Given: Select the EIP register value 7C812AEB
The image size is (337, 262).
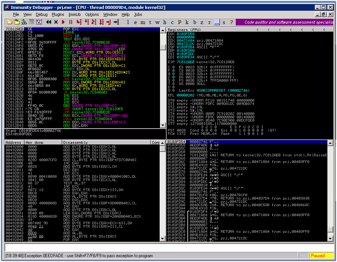Looking at the screenshot, I should [186, 62].
